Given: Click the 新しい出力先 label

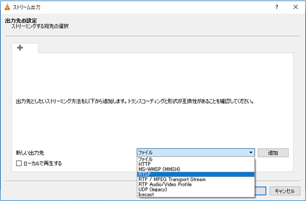Looking at the screenshot, I should [x=30, y=153].
